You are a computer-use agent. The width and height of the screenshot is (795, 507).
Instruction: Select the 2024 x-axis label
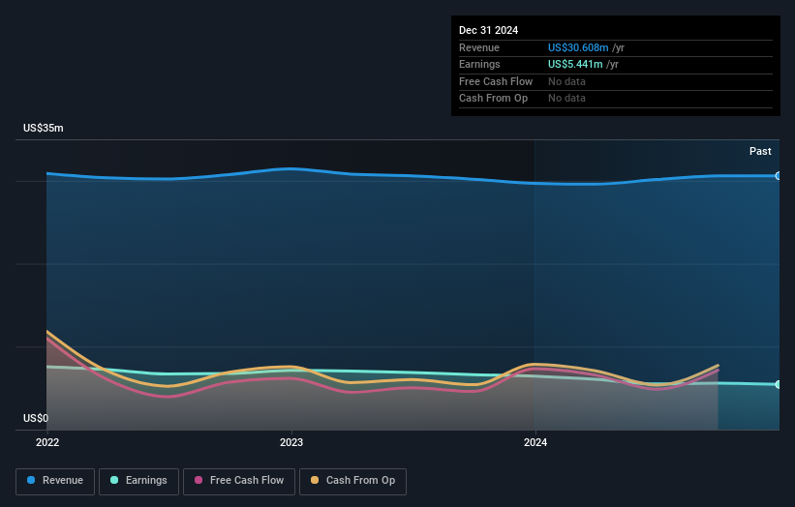click(x=535, y=442)
